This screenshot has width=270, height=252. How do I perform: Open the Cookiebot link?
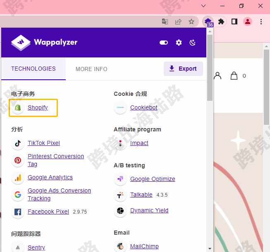(x=143, y=107)
